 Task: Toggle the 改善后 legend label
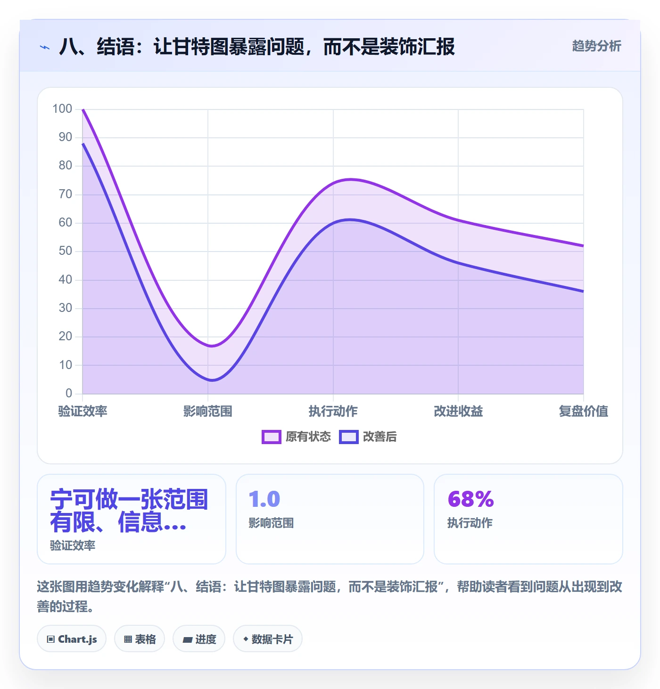click(x=380, y=437)
